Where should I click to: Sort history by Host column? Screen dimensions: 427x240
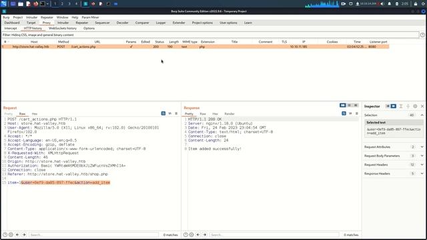point(34,41)
